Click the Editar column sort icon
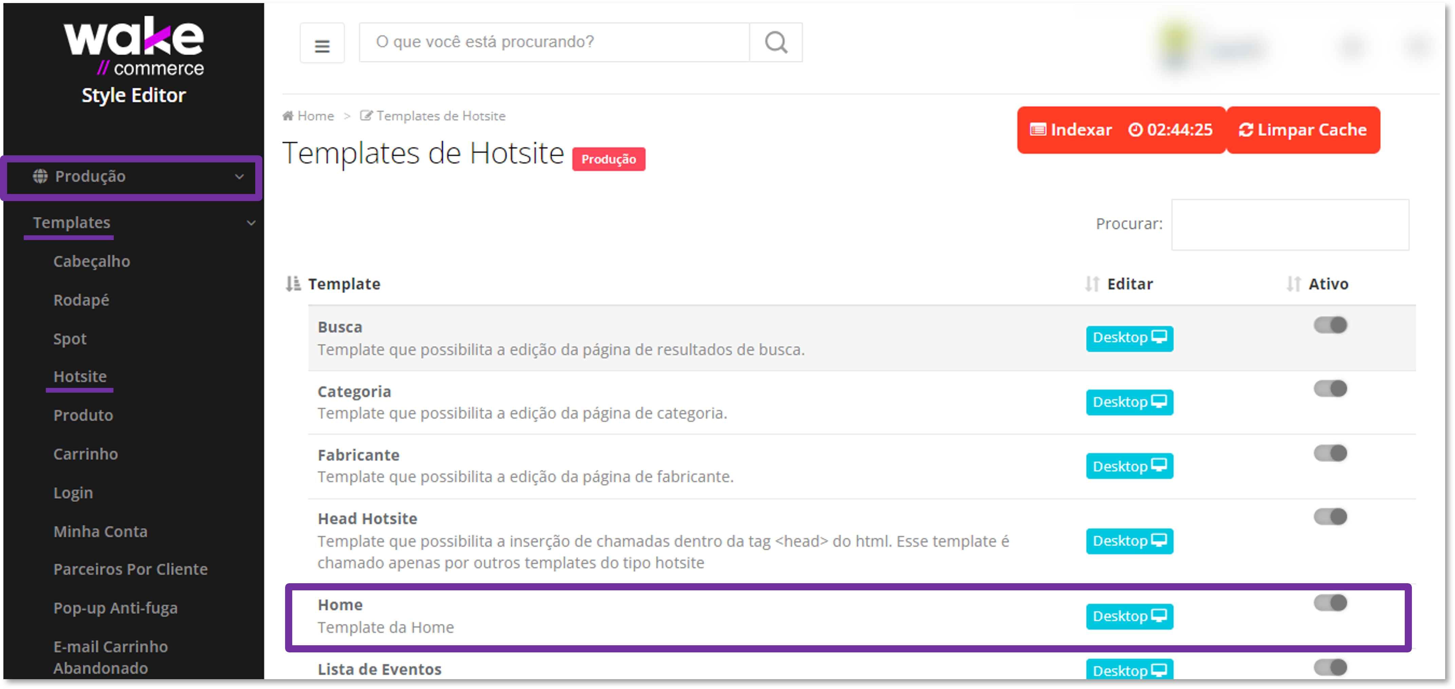Image resolution: width=1455 pixels, height=689 pixels. click(x=1092, y=284)
